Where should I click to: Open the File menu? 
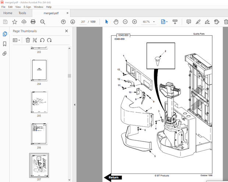(x=3, y=7)
